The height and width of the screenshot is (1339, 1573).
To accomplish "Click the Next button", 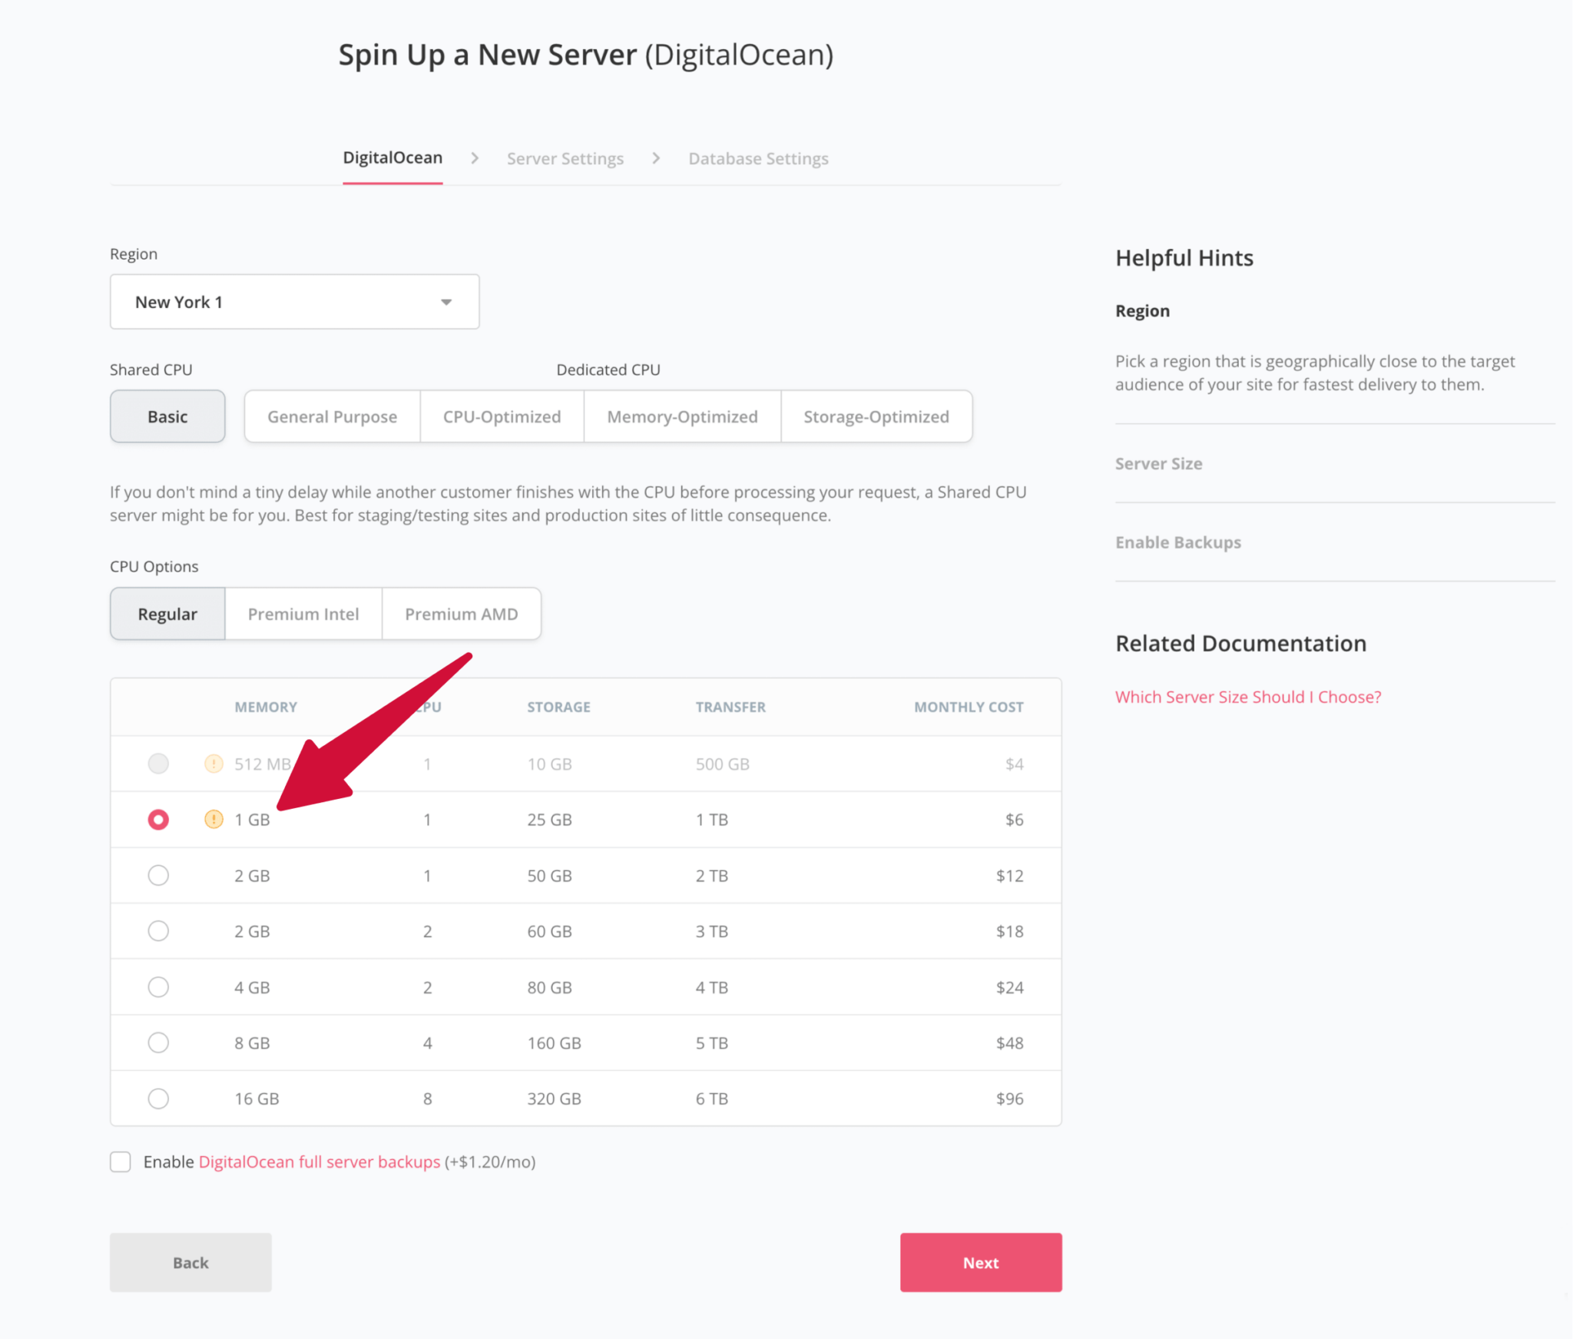I will [x=980, y=1262].
